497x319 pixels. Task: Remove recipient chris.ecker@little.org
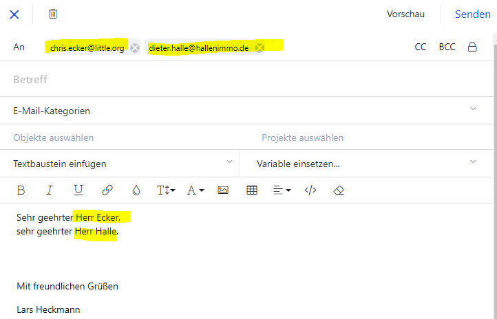click(x=135, y=48)
